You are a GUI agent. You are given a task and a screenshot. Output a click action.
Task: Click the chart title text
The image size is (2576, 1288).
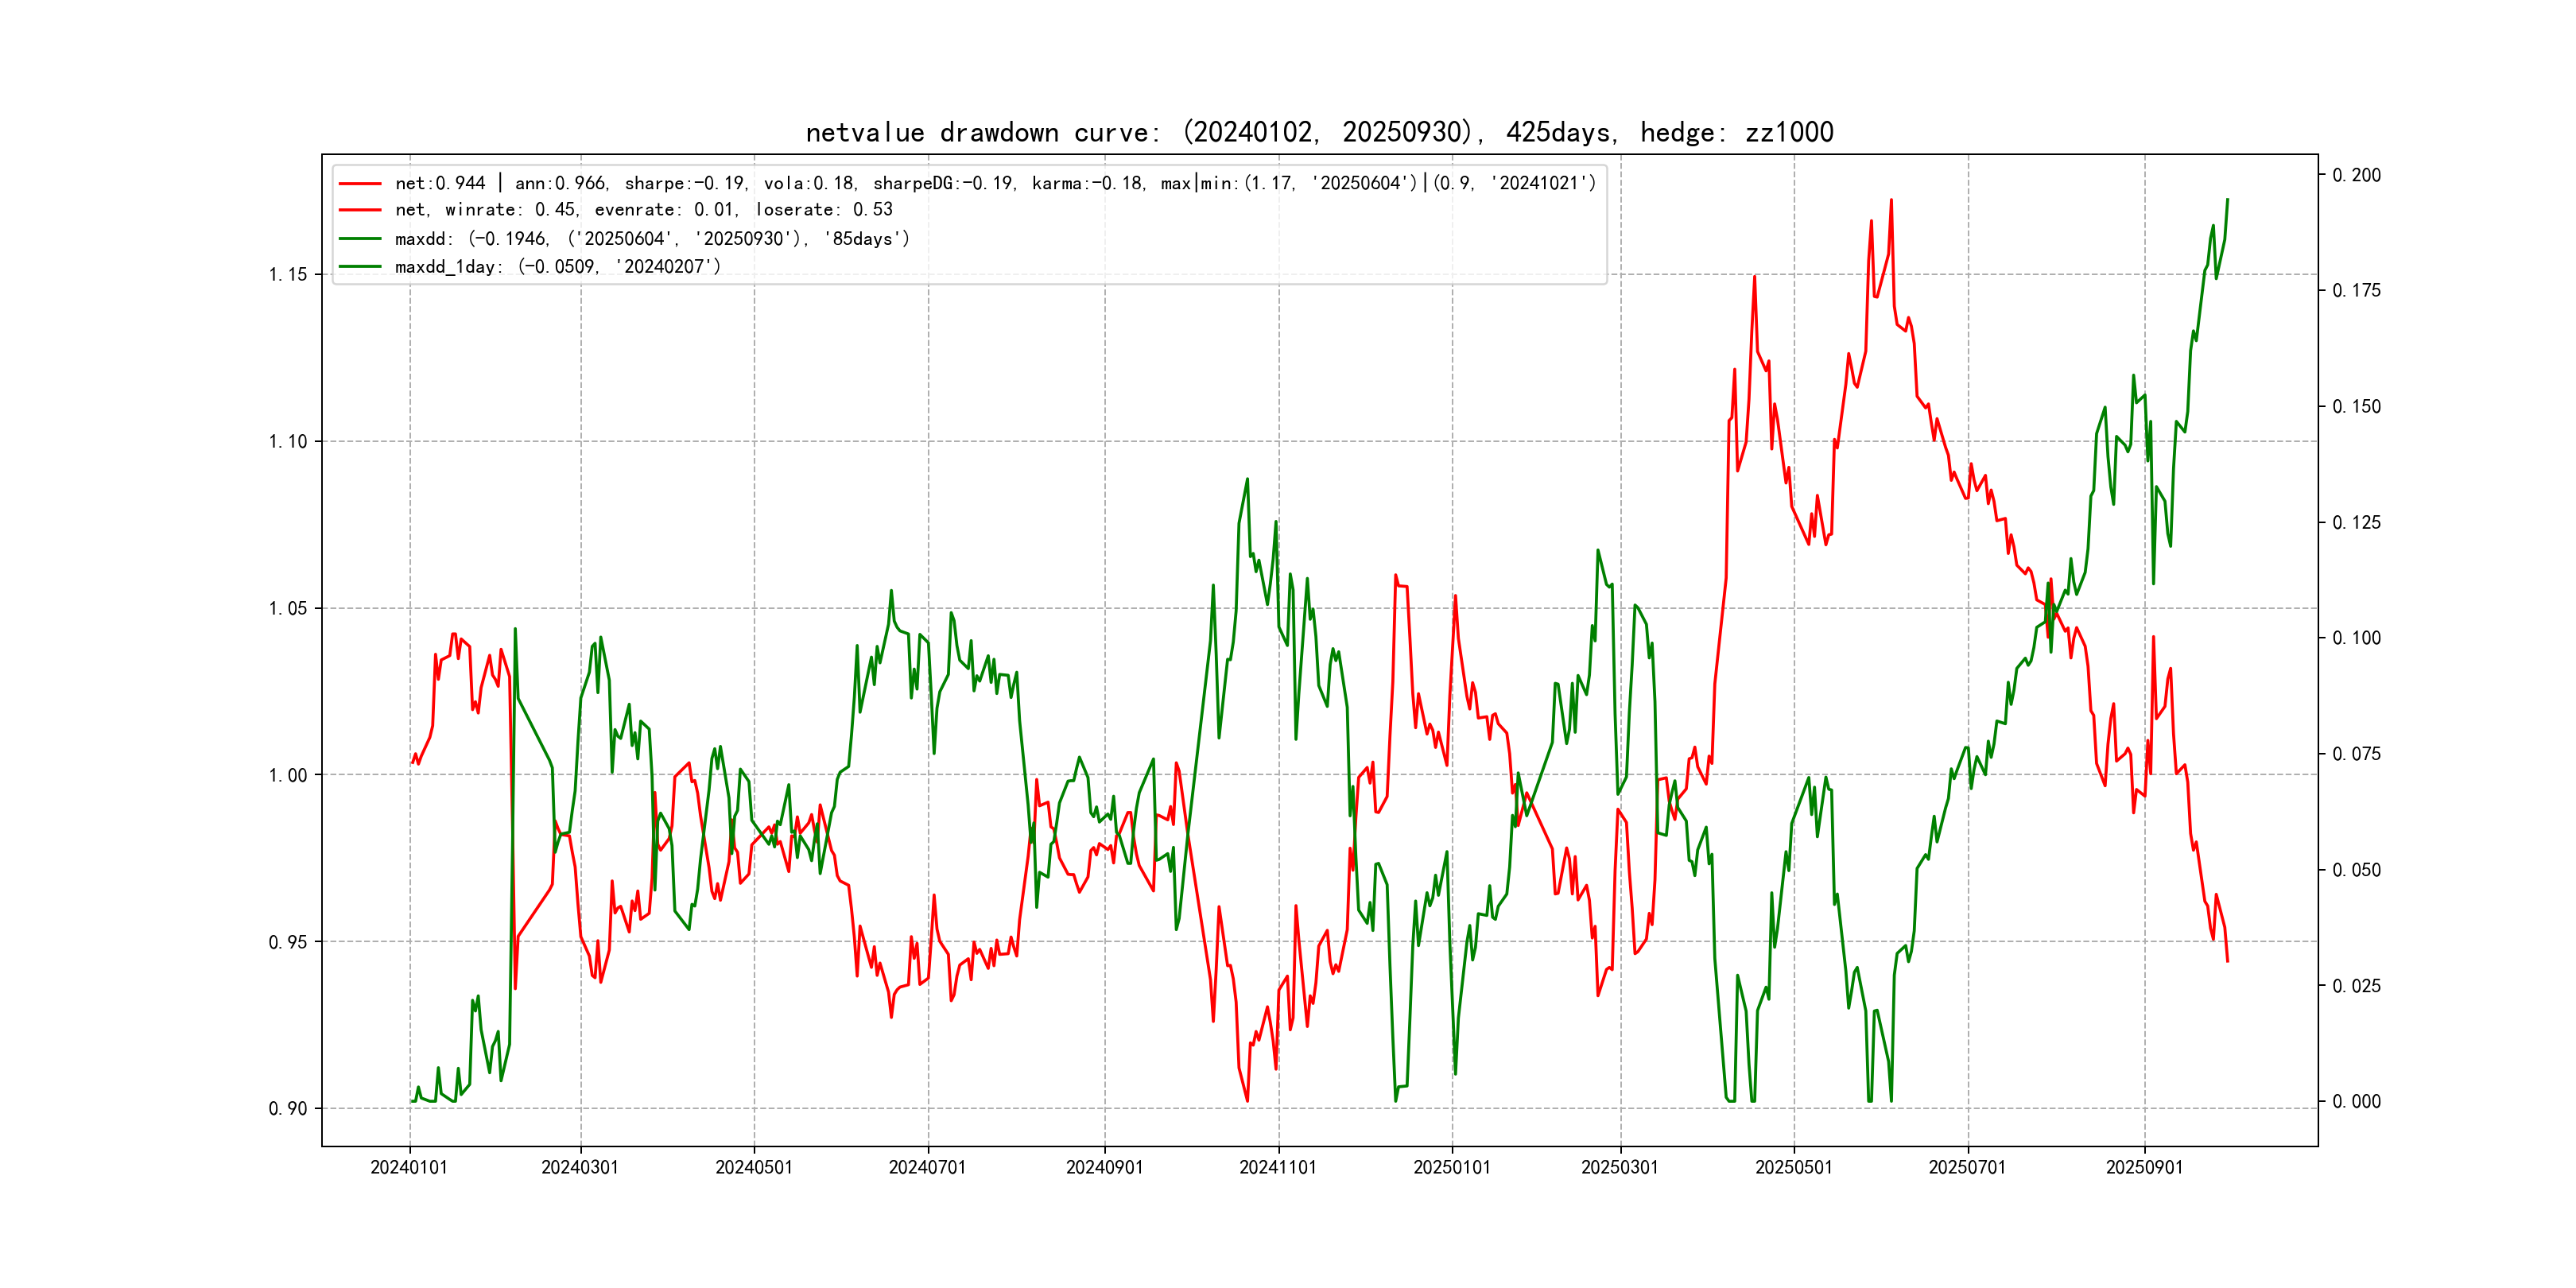coord(1319,132)
